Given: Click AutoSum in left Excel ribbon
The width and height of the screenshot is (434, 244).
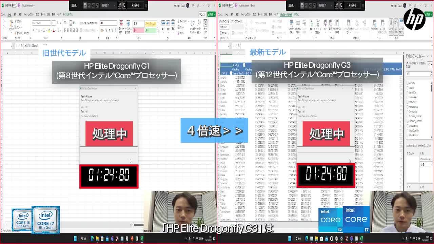Looking at the screenshot, I should coord(183,21).
